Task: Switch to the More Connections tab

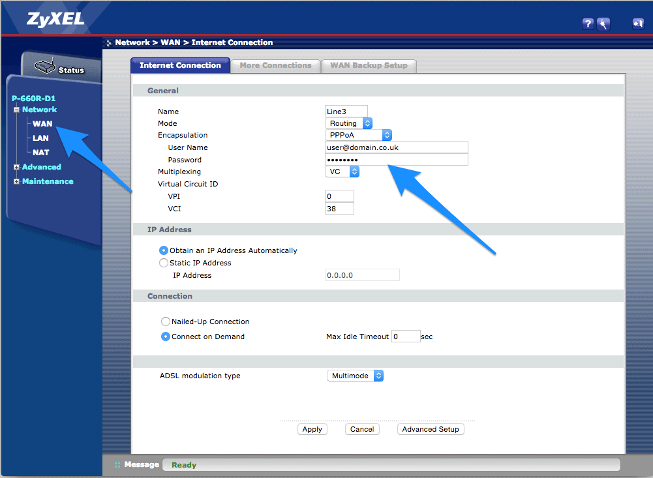Action: pos(276,65)
